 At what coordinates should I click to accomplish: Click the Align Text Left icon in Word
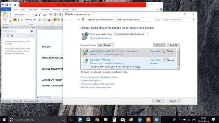click(55, 20)
